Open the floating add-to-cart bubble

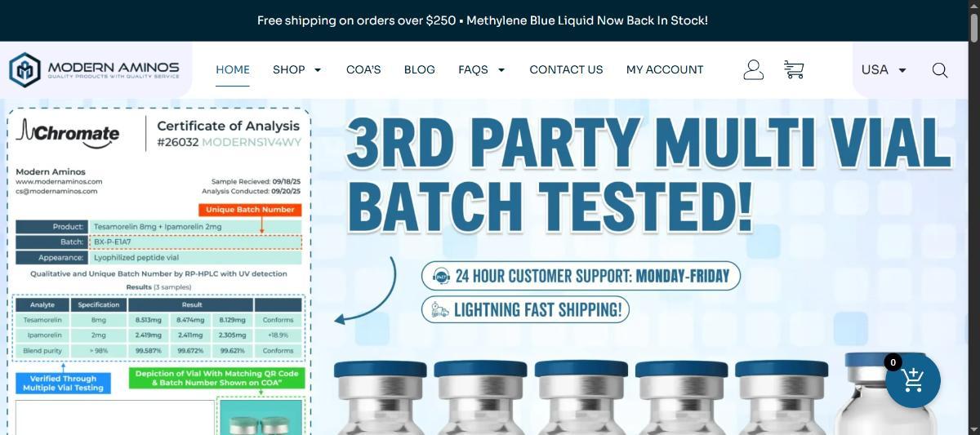click(913, 380)
